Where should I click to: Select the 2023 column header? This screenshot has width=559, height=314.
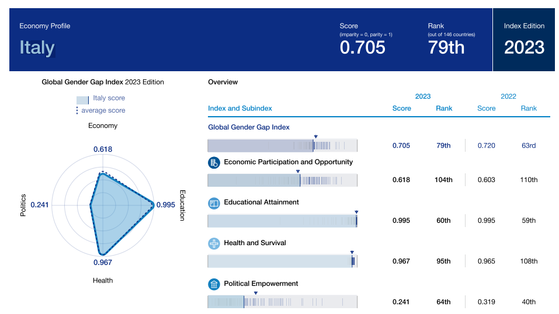click(423, 96)
